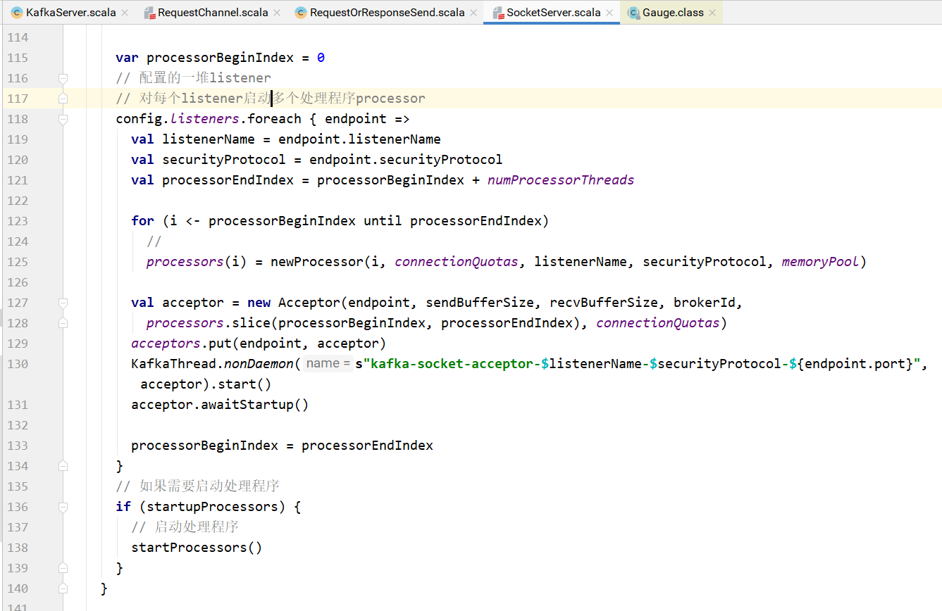Image resolution: width=942 pixels, height=611 pixels.
Task: Click 'acceptor).start()' continuation line
Action: click(x=206, y=384)
